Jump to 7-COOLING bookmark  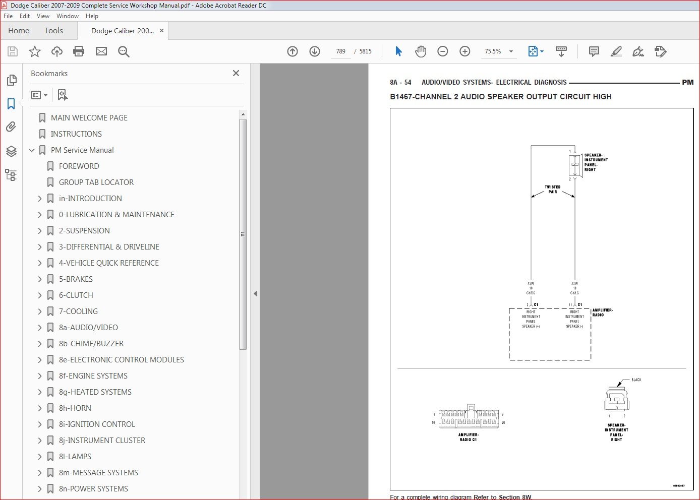pos(78,311)
